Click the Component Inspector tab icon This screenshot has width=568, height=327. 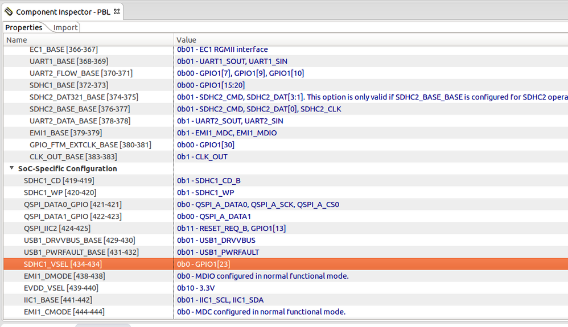point(9,11)
